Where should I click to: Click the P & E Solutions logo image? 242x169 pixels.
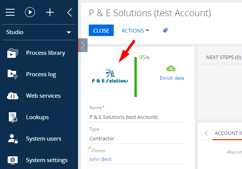click(x=110, y=76)
